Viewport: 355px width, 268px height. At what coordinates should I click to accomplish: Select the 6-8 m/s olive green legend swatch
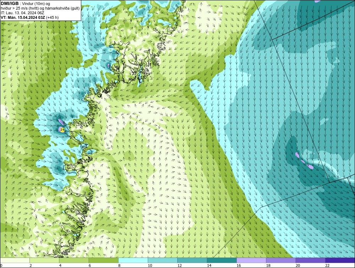[103, 260]
